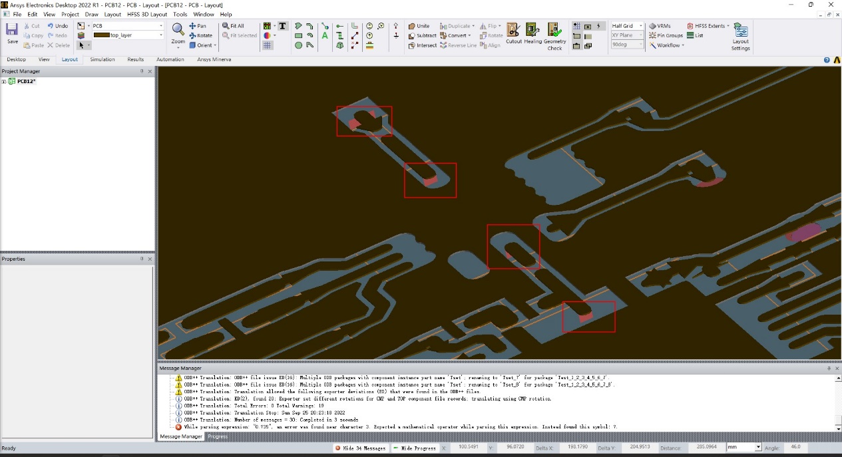Switch to the Simulation ribbon tab

point(103,59)
